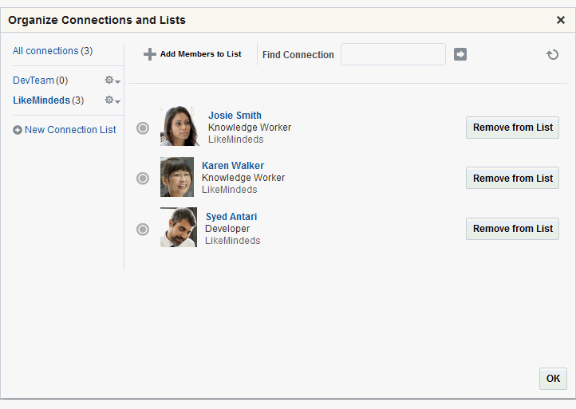Click the refresh icon at top right
The width and height of the screenshot is (576, 409).
[552, 54]
